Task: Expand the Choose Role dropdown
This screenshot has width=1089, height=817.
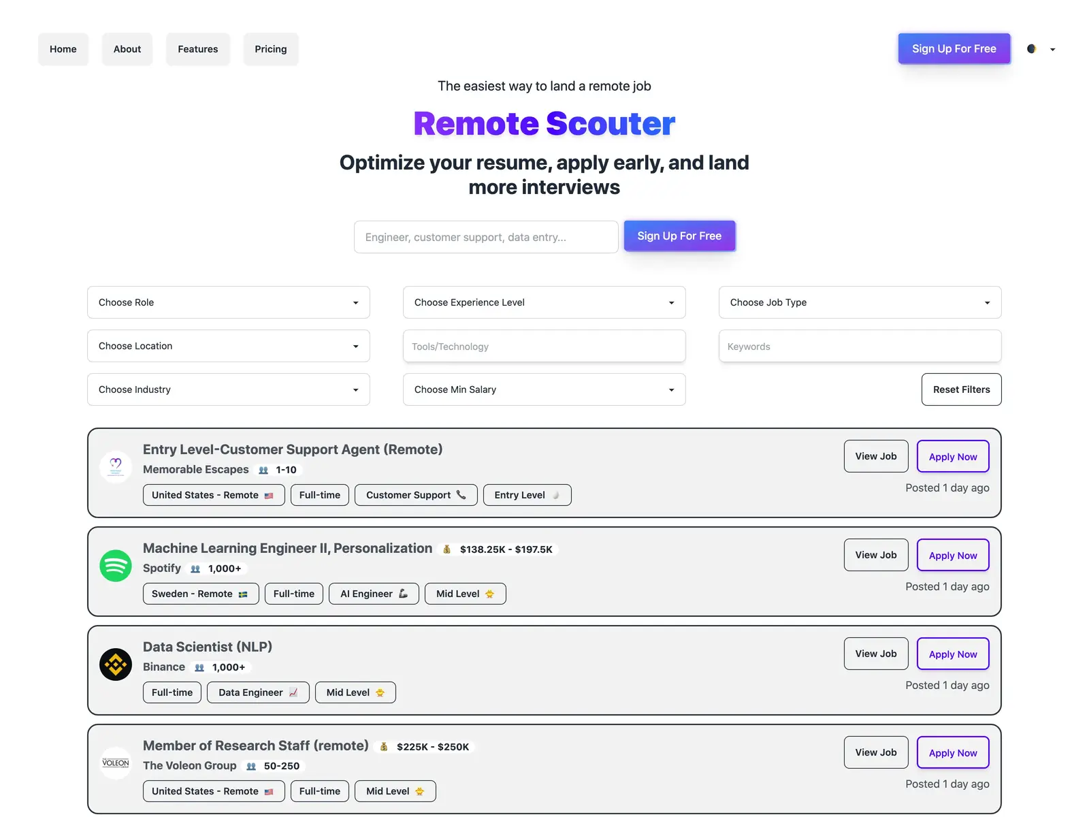Action: 229,302
